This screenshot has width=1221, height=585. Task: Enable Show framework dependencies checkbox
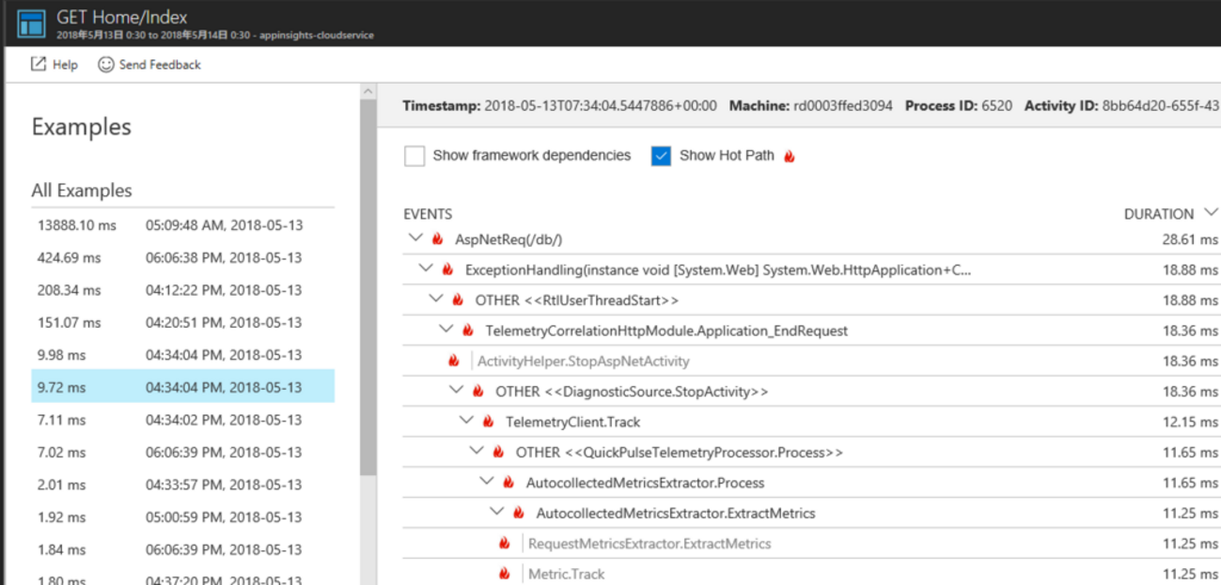(x=415, y=156)
